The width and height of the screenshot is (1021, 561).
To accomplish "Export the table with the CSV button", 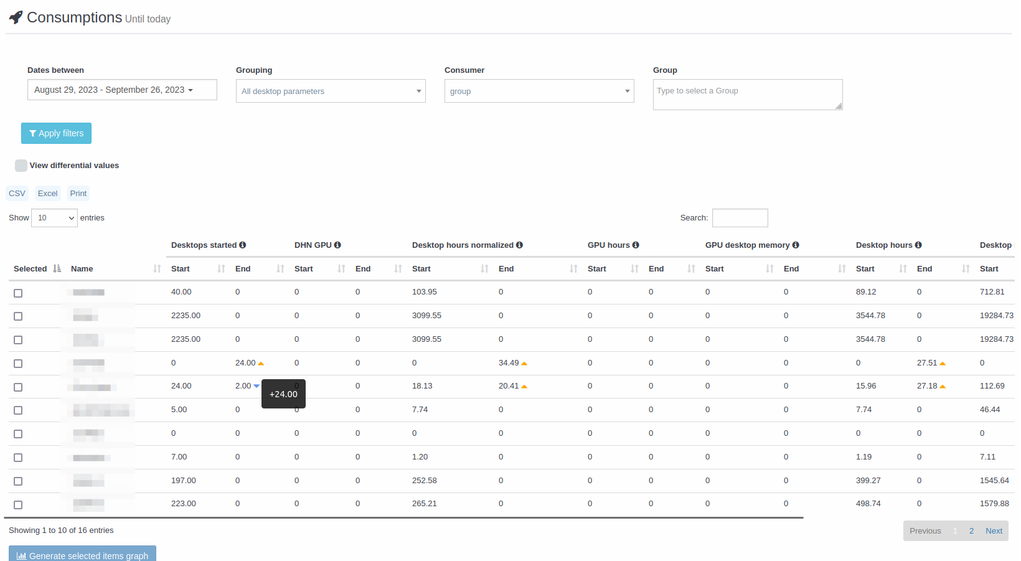I will [17, 194].
